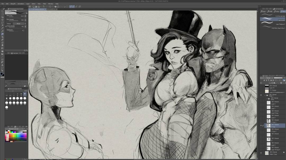The height and width of the screenshot is (160, 286).
Task: Select the Text tool
Action: pos(2,65)
